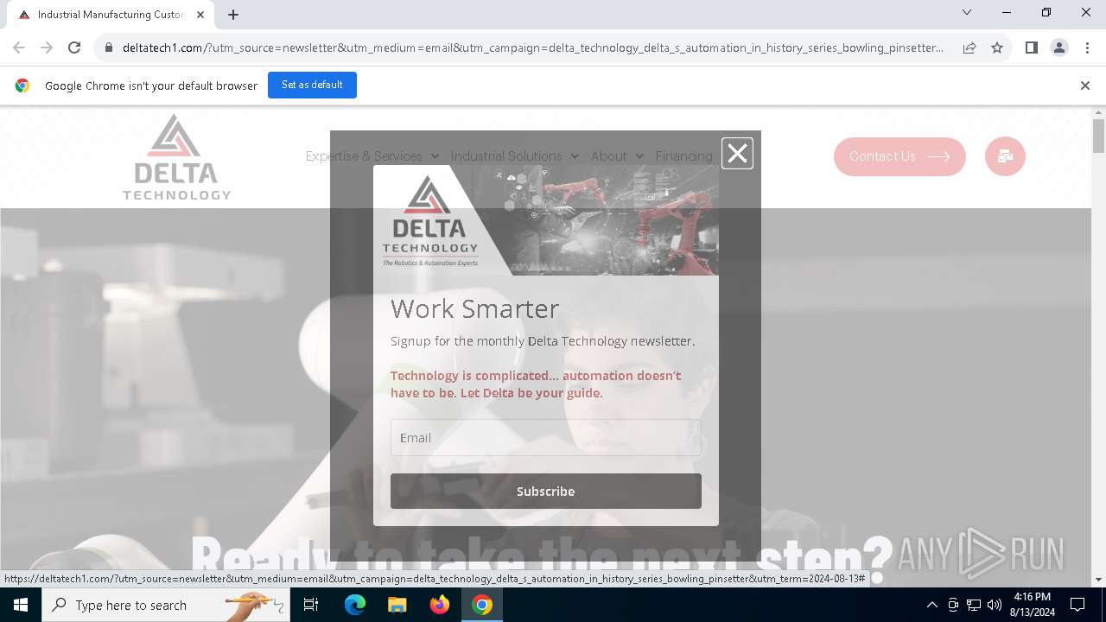
Task: Click the Set as default button
Action: [x=312, y=85]
